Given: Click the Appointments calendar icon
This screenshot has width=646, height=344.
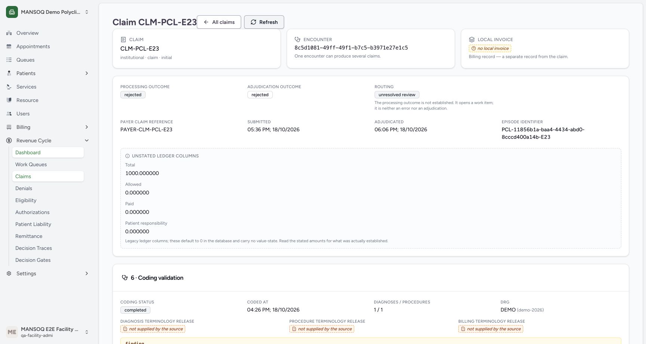Looking at the screenshot, I should [x=9, y=46].
